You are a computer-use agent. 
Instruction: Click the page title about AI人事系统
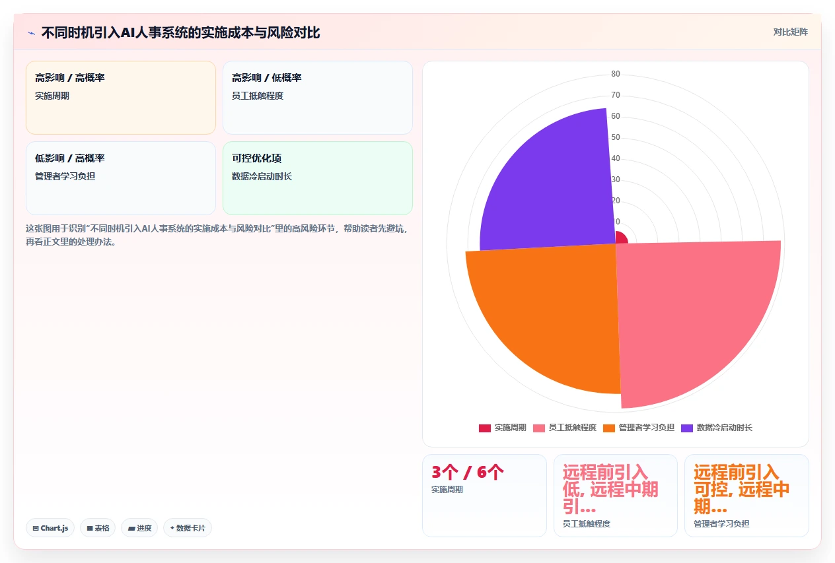pyautogui.click(x=180, y=32)
